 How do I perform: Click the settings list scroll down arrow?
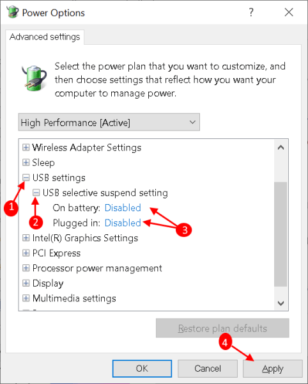(x=281, y=303)
